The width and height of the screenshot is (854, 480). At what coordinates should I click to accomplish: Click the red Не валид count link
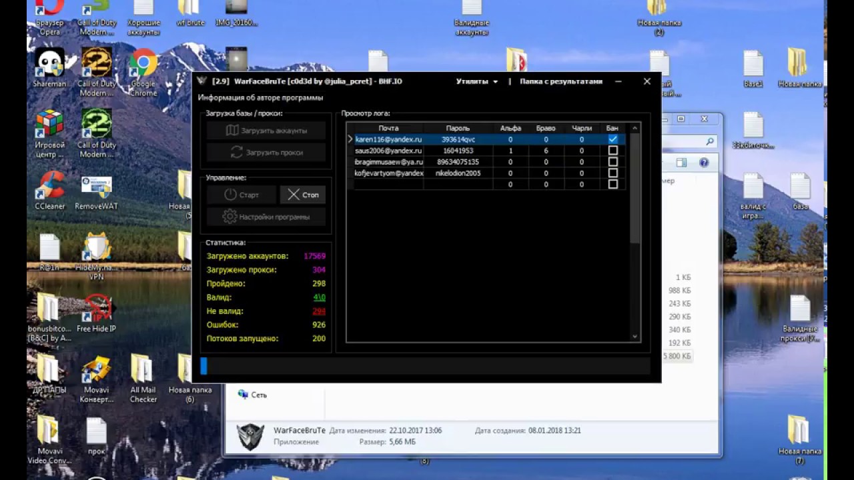pyautogui.click(x=319, y=311)
